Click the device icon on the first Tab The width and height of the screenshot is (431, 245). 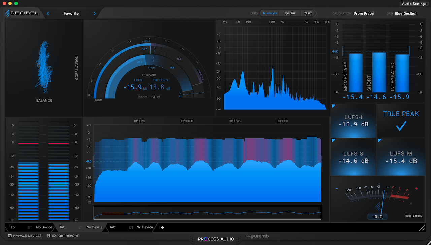(30, 227)
